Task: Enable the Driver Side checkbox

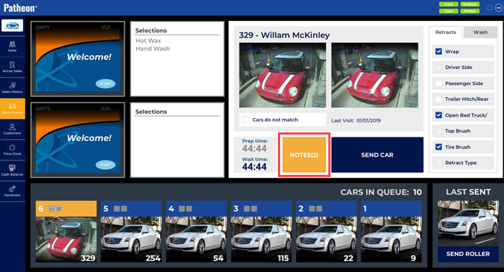Action: (x=438, y=67)
